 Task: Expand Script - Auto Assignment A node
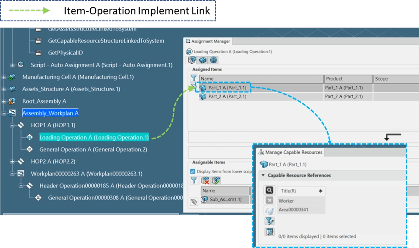12,65
